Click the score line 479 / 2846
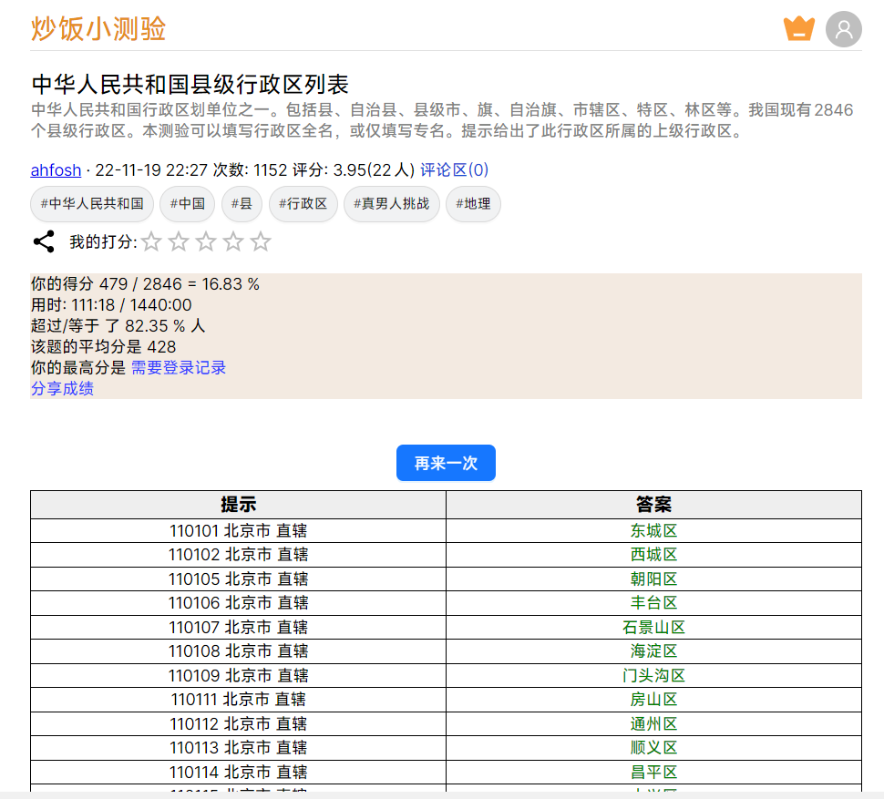The height and width of the screenshot is (799, 884). [145, 283]
